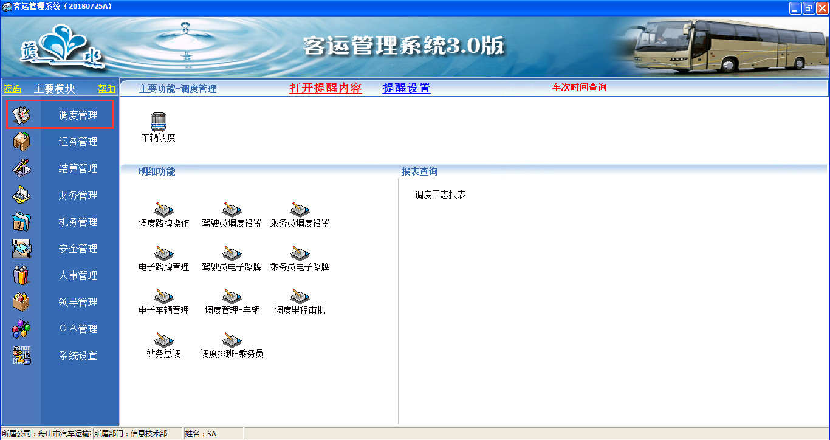Image resolution: width=830 pixels, height=440 pixels.
Task: Click the 人事管理 sidebar icon
Action: pos(21,275)
